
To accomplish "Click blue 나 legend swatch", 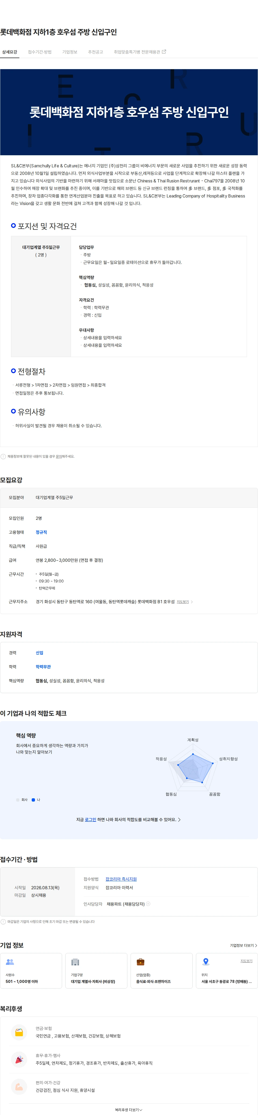I will (33, 799).
